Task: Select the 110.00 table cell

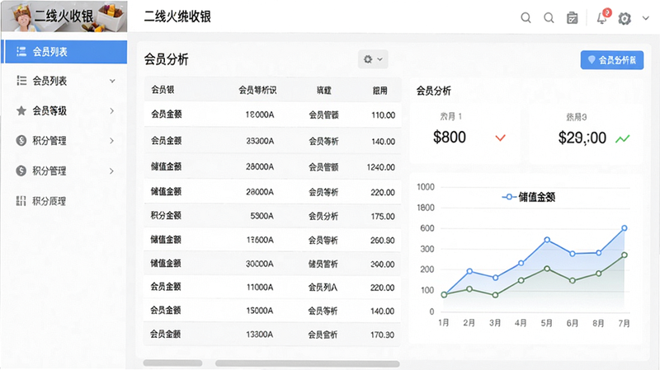Action: 383,115
